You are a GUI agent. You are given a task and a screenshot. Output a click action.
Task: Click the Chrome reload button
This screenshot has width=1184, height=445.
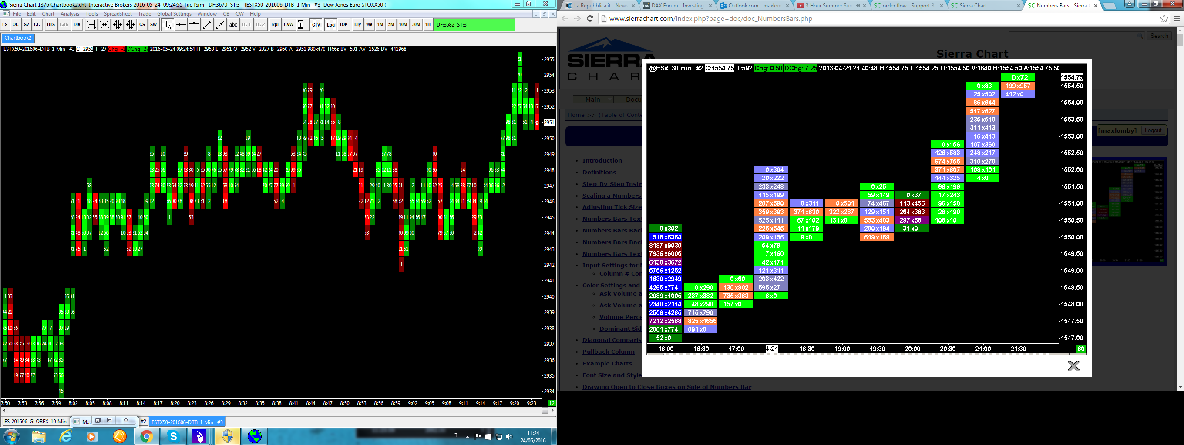point(590,19)
